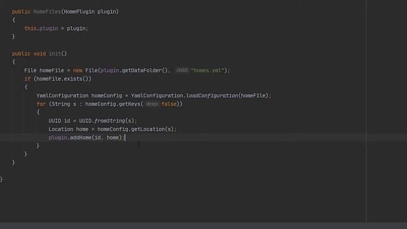Click the loadConfiguration method call

(x=212, y=95)
